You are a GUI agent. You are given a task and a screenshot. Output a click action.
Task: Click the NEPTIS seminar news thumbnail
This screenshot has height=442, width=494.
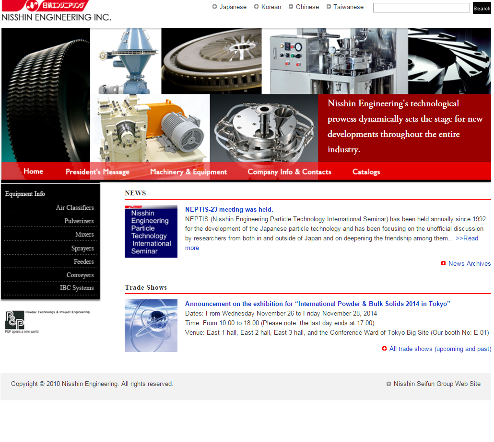(151, 231)
